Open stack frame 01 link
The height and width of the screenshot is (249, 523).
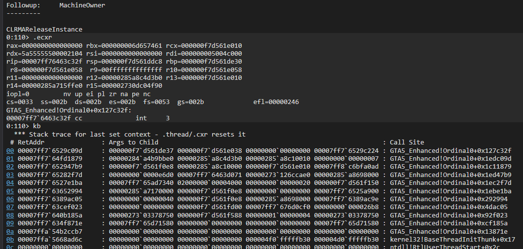[10, 159]
